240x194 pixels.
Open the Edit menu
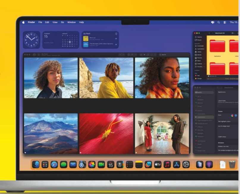[47, 22]
